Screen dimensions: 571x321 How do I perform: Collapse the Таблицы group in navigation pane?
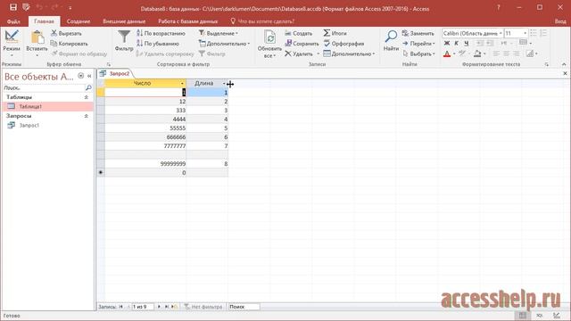point(87,97)
